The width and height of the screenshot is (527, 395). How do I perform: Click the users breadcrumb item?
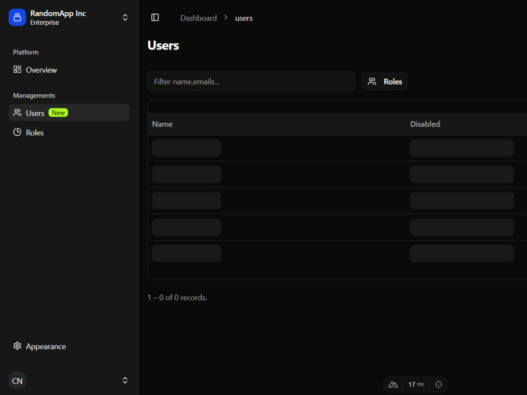click(x=243, y=18)
